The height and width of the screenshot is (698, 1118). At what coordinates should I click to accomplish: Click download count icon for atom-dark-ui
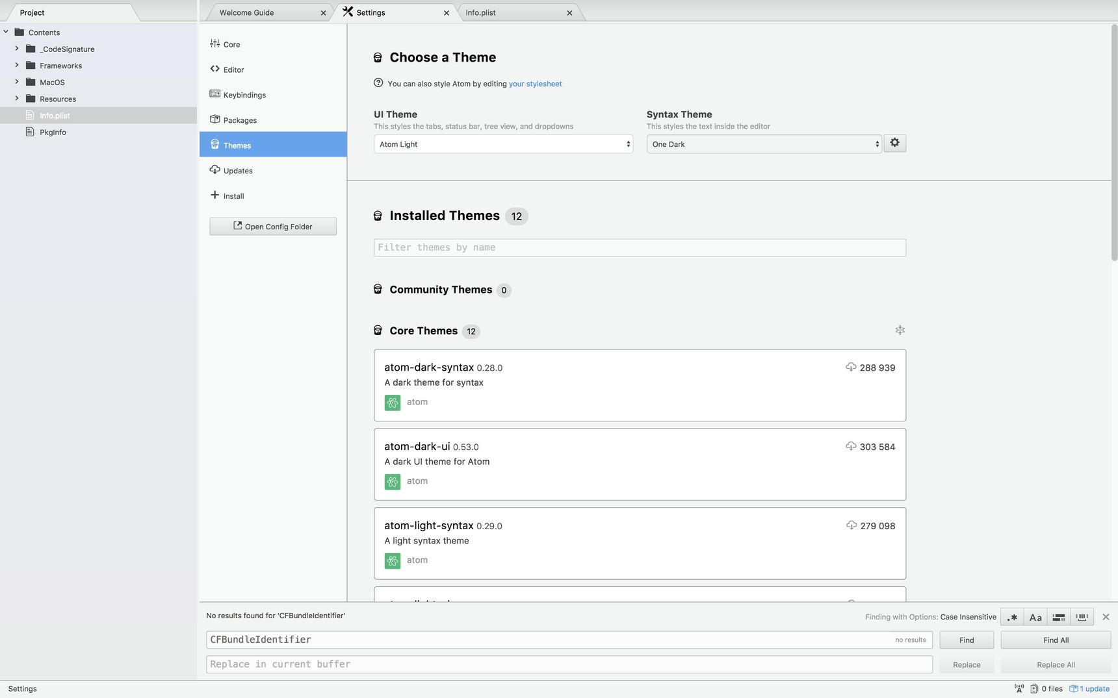click(851, 446)
